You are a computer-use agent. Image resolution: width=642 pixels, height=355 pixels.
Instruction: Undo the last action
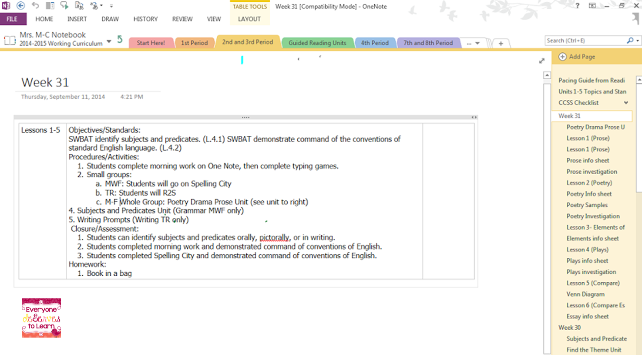35,6
